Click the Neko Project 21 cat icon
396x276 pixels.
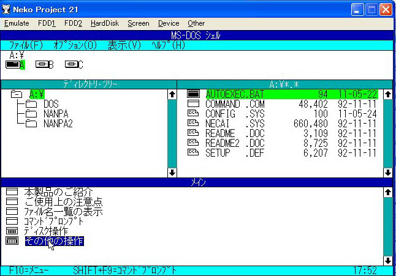point(6,10)
